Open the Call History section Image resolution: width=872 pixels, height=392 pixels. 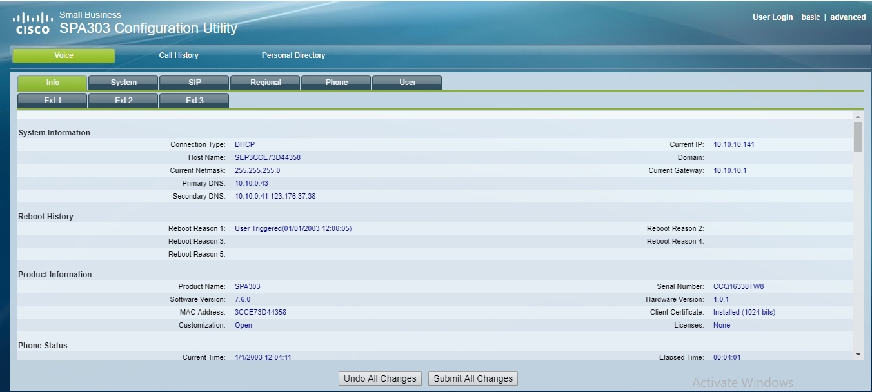179,55
